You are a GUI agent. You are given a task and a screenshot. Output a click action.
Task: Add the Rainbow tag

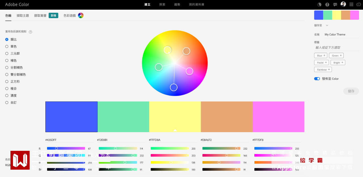(323, 69)
